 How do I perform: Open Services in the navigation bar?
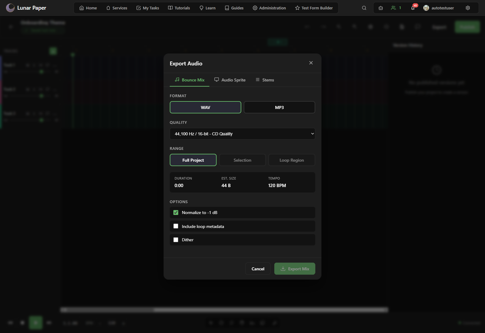point(117,8)
